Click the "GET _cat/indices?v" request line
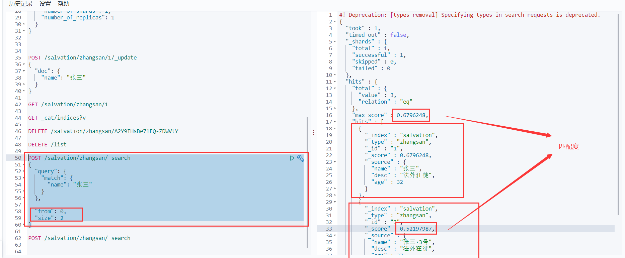Image resolution: width=625 pixels, height=258 pixels. click(57, 118)
